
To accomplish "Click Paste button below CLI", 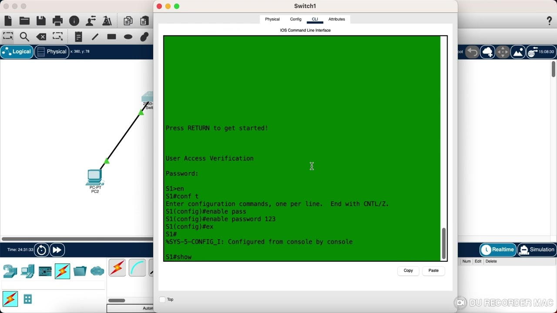I will 433,270.
